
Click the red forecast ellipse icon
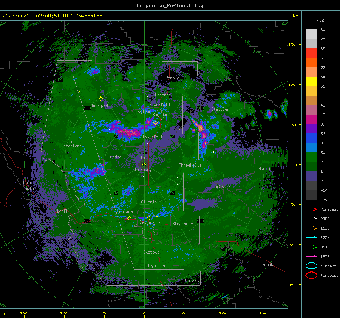pyautogui.click(x=311, y=275)
